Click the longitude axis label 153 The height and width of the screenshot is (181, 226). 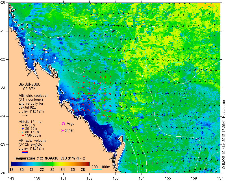(116, 178)
